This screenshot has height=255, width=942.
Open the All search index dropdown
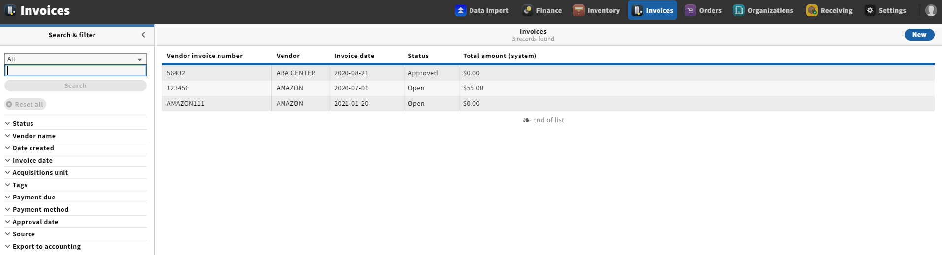click(x=75, y=59)
